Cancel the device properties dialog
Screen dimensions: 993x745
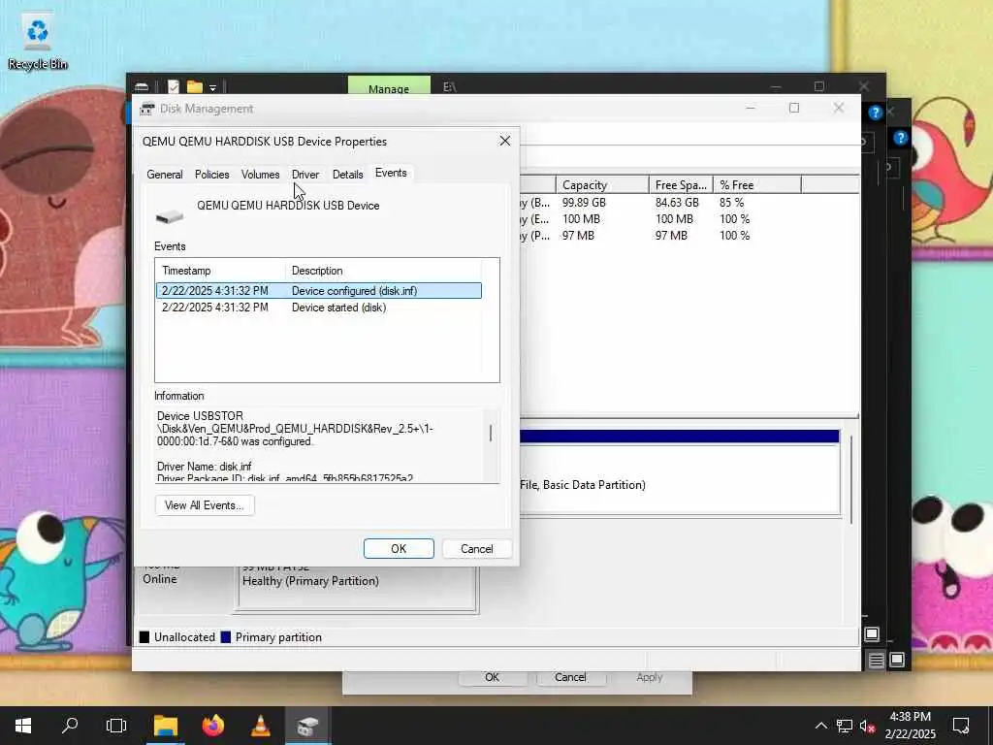[x=476, y=549]
